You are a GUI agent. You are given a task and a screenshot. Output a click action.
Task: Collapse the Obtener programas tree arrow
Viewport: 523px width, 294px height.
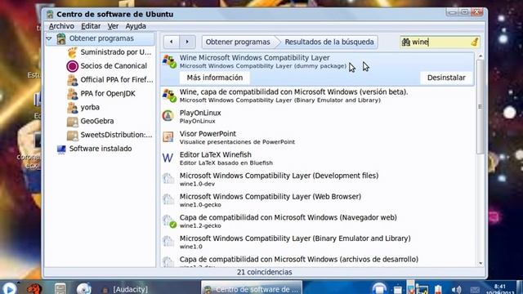click(49, 38)
